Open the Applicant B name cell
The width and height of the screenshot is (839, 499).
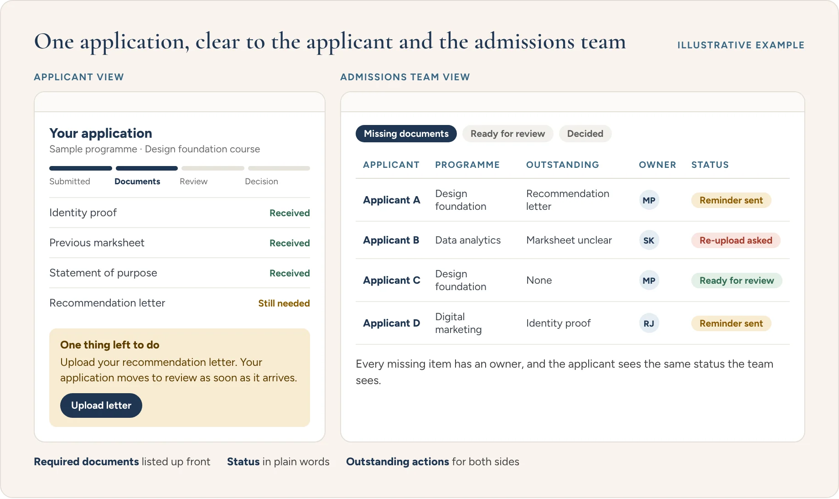pyautogui.click(x=391, y=240)
